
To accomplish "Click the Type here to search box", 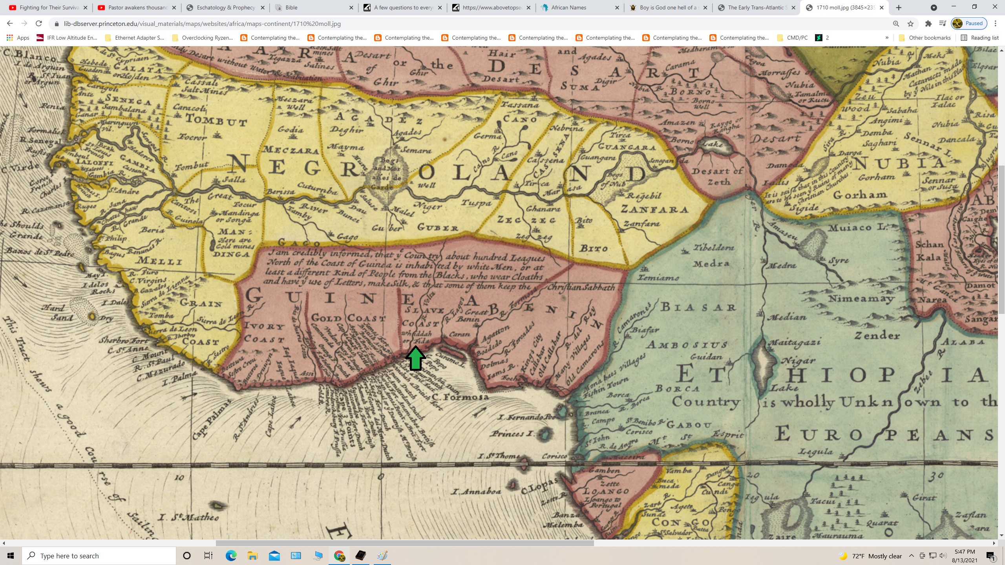I will coord(99,556).
